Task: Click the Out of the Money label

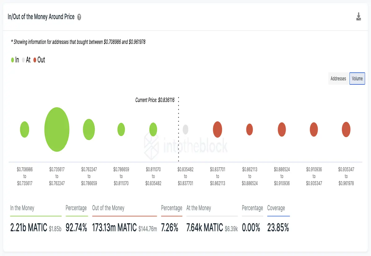Action: coord(108,208)
